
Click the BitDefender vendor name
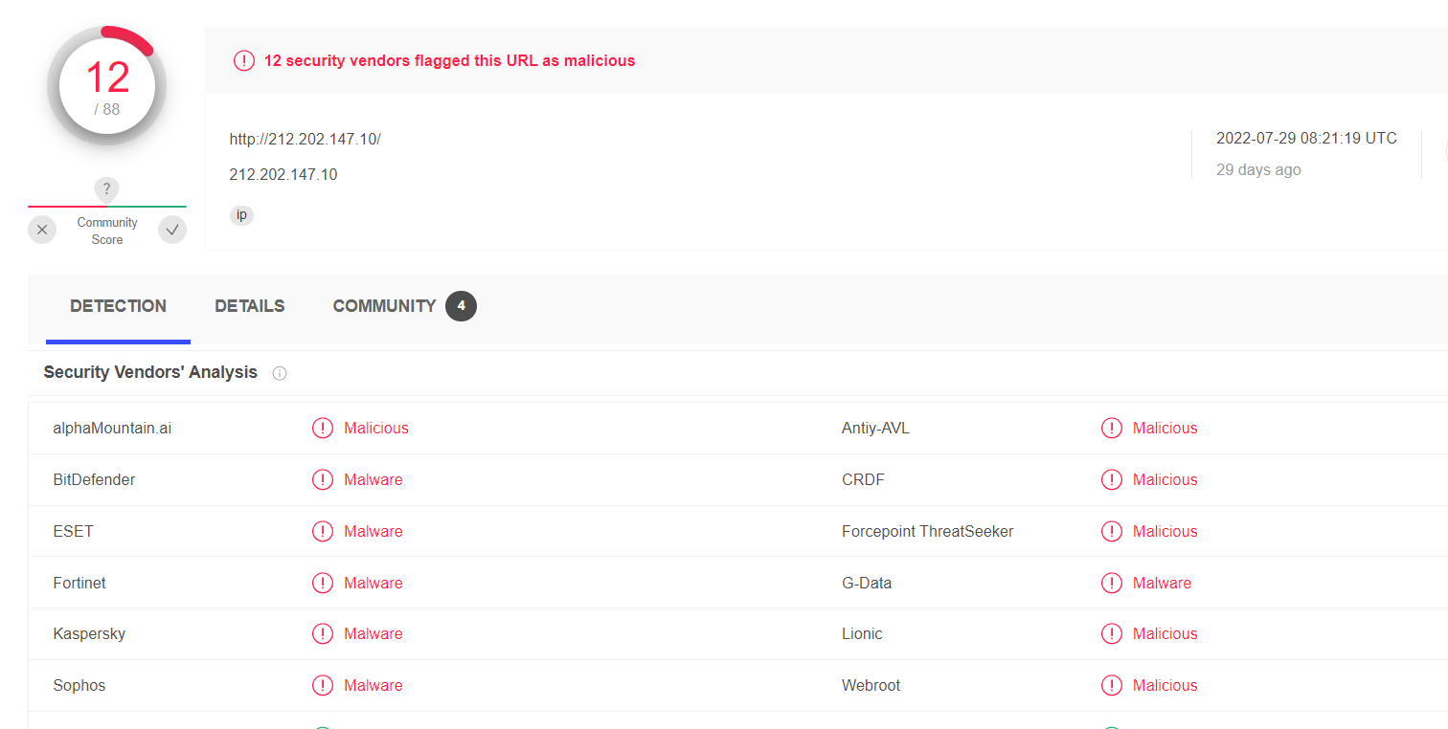[94, 479]
